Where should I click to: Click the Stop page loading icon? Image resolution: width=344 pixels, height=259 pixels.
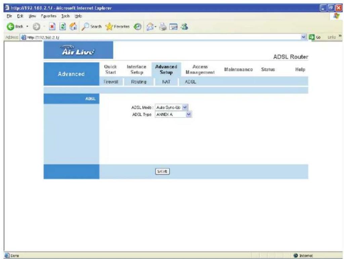pyautogui.click(x=52, y=27)
